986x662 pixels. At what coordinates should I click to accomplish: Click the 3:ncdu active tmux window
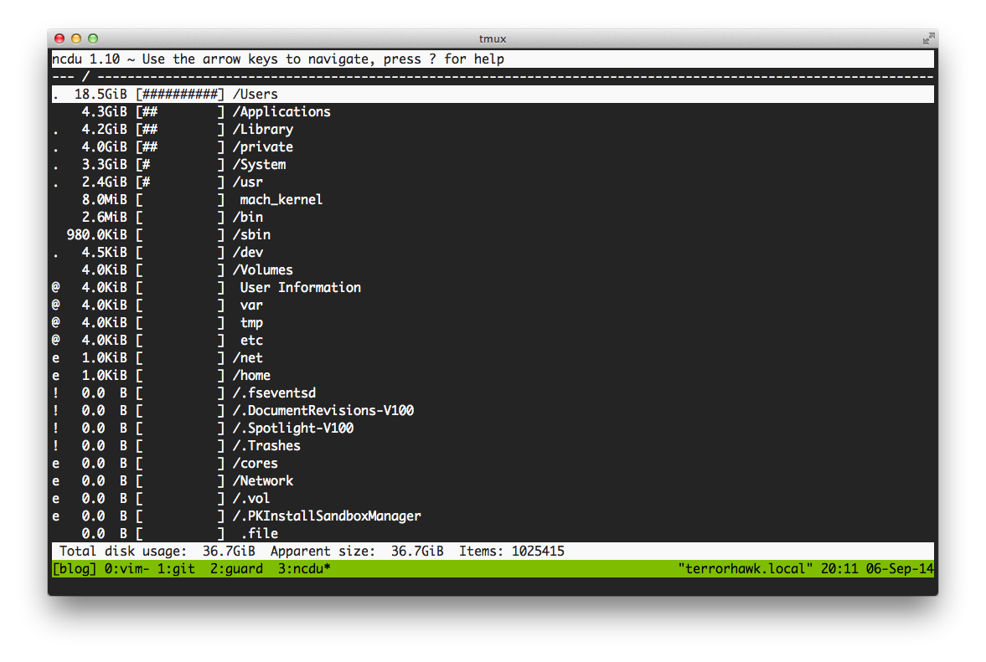pos(304,569)
